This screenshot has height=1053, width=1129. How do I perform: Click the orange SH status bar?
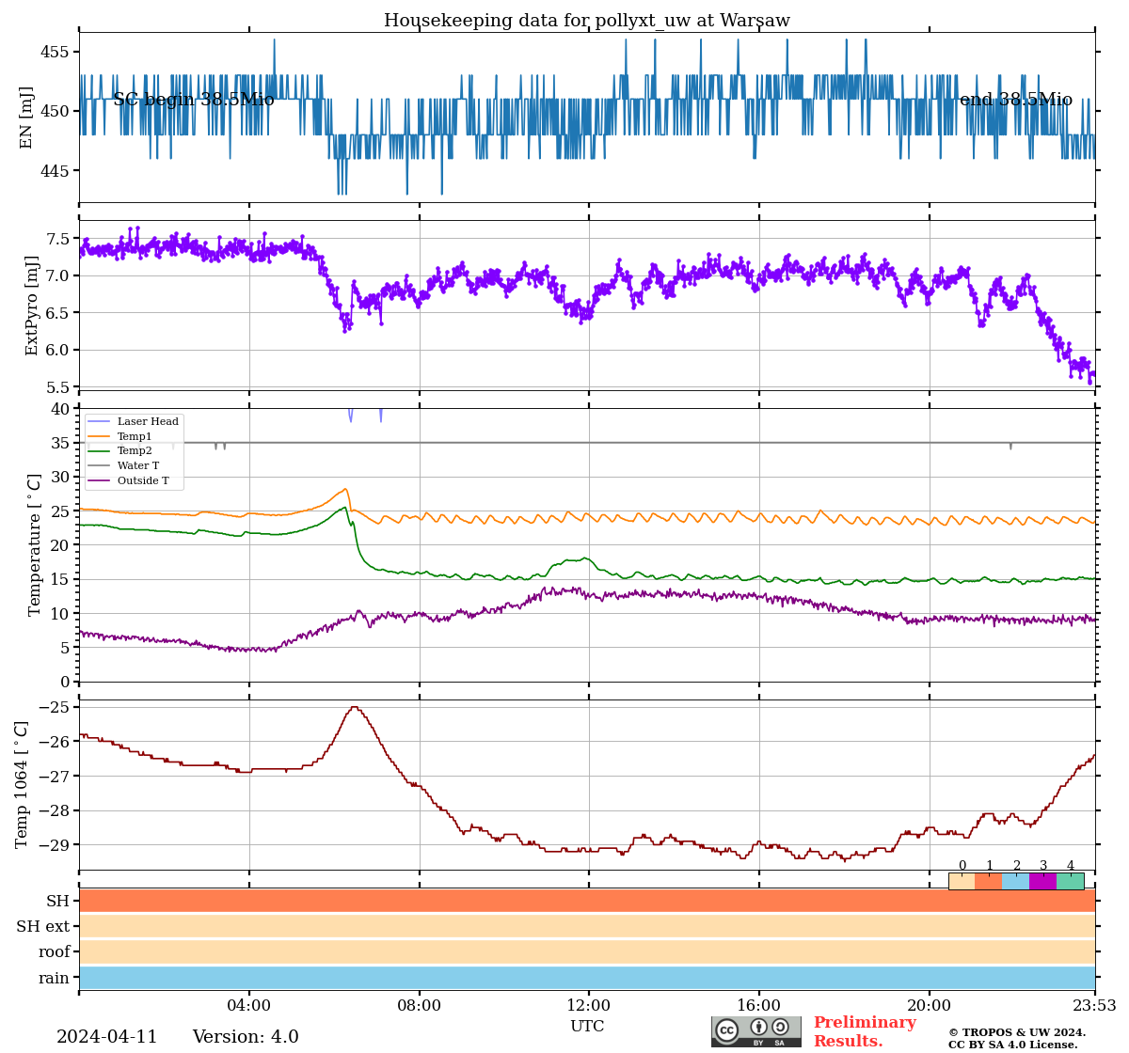(587, 901)
